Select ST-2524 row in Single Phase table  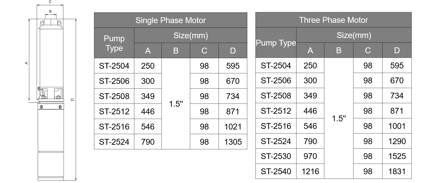tap(171, 142)
